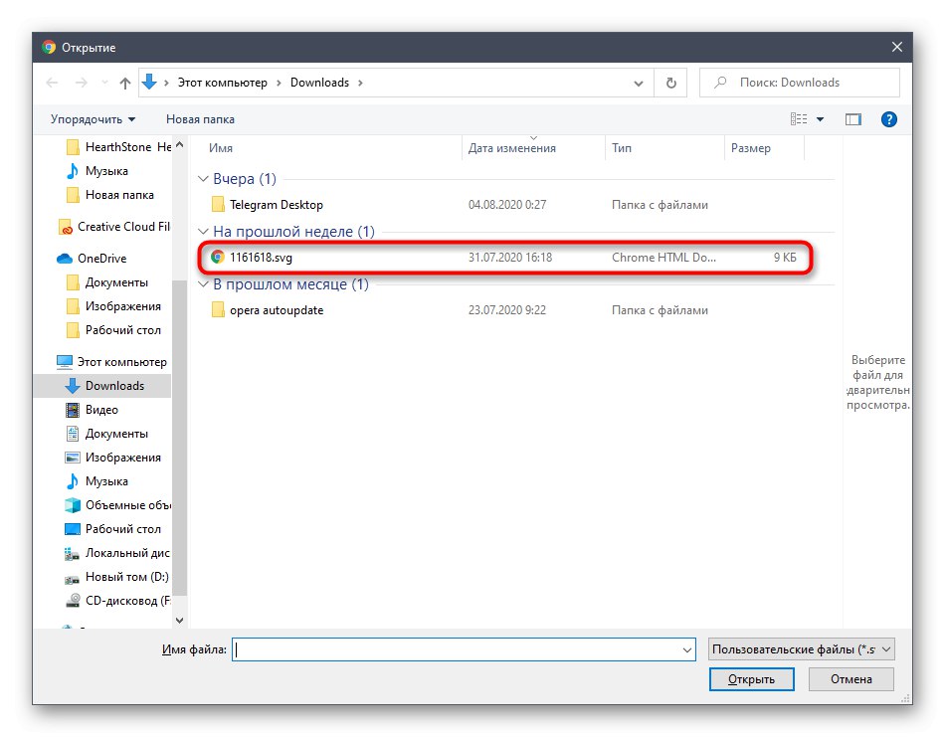Click the Back navigation arrow
Image resolution: width=945 pixels, height=737 pixels.
click(x=53, y=83)
